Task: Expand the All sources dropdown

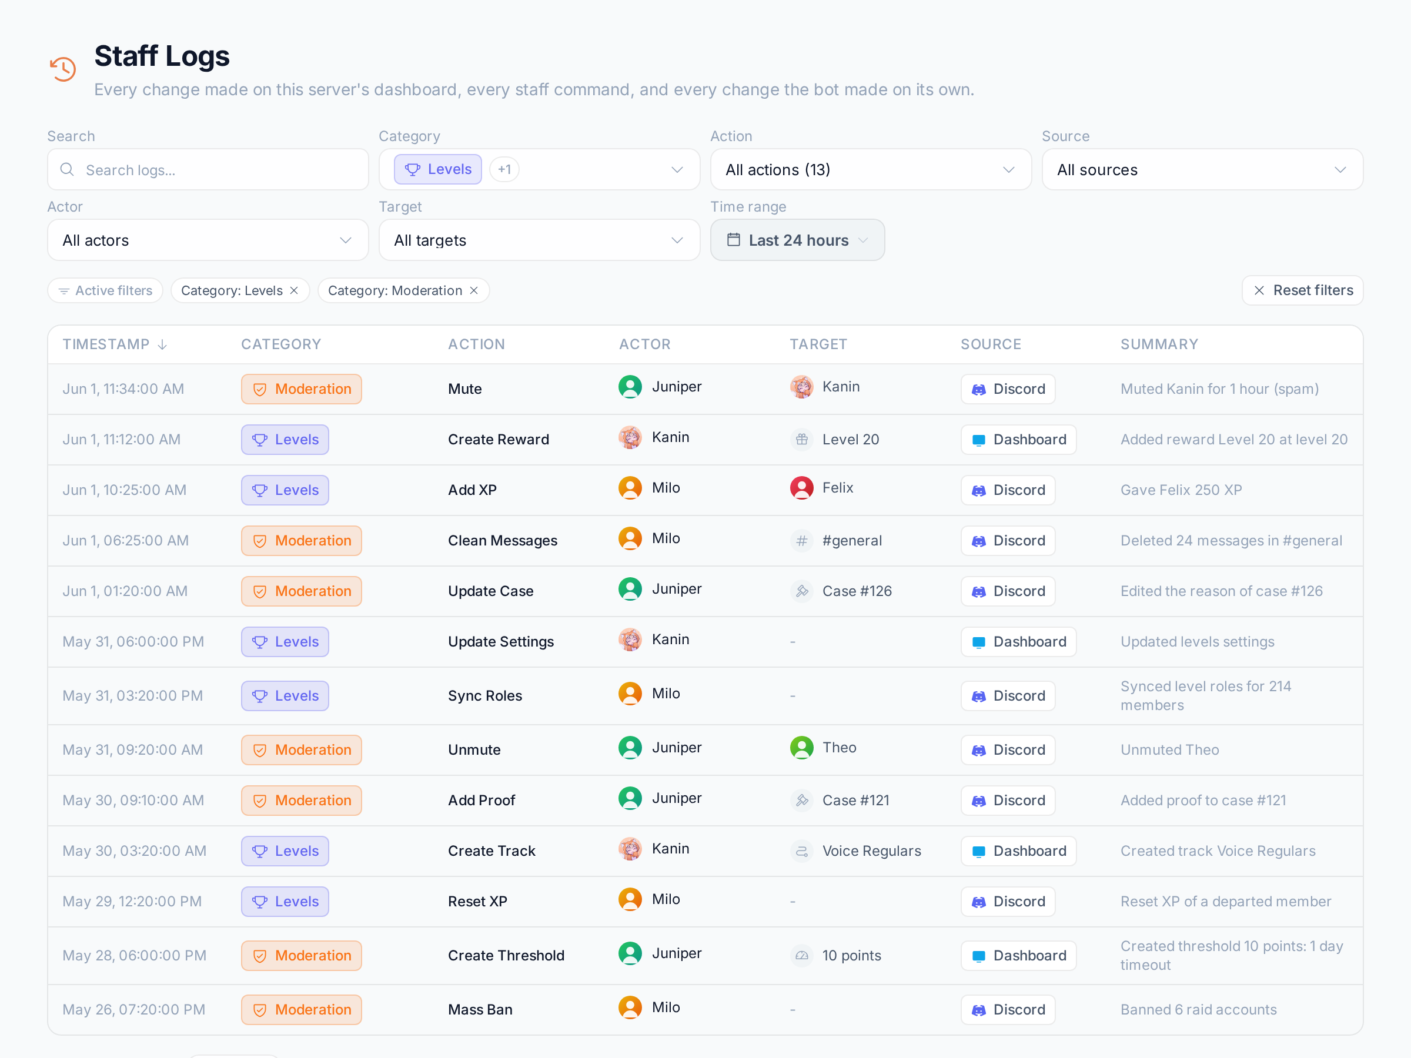Action: (x=1202, y=170)
